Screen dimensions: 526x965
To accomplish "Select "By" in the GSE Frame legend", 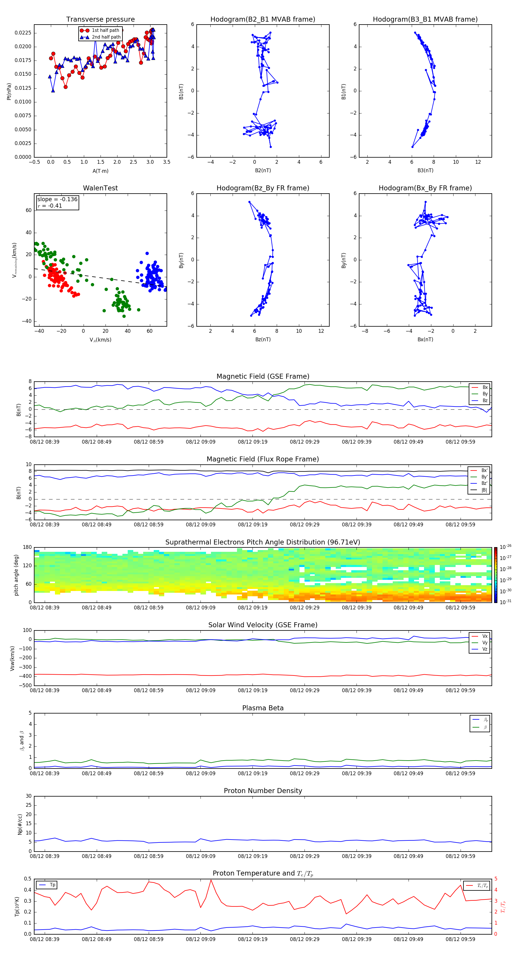I will [x=480, y=394].
